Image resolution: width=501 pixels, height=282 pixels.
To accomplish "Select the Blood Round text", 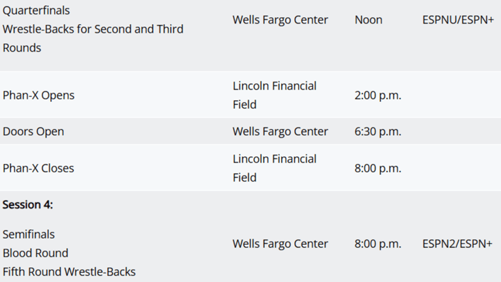I will [35, 253].
